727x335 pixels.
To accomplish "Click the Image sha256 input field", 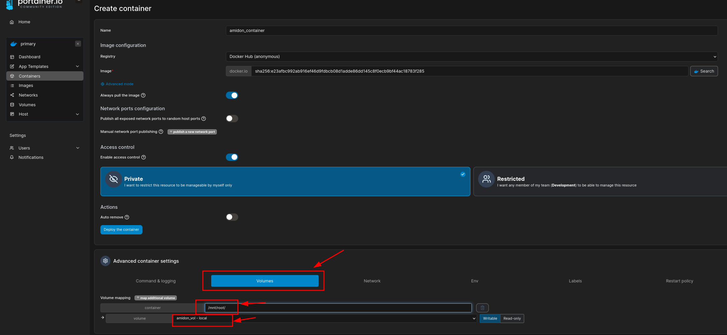I will pyautogui.click(x=470, y=71).
